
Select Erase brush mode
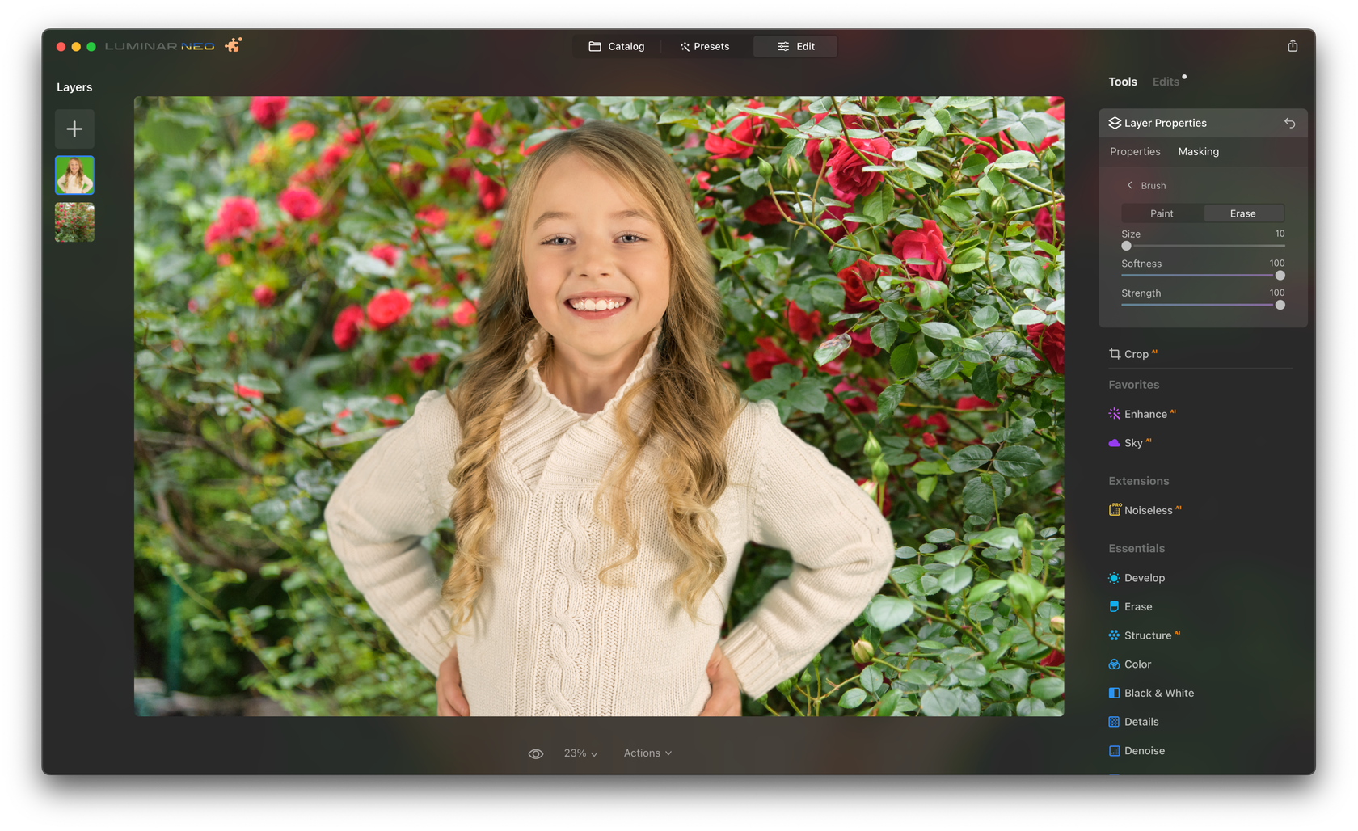(x=1243, y=213)
